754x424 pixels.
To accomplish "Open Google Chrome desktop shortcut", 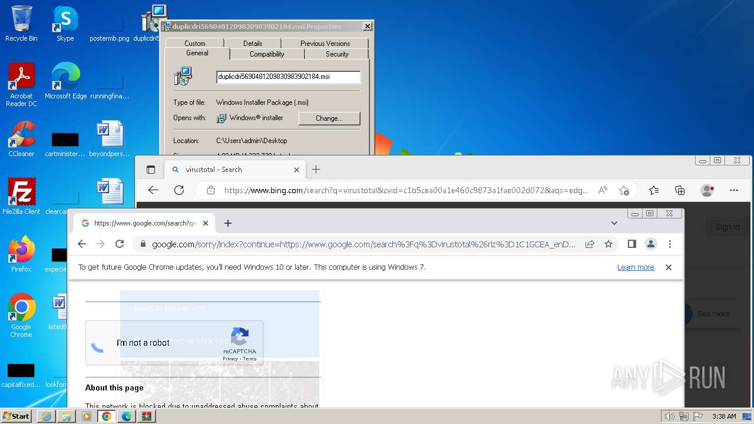I will click(x=21, y=316).
